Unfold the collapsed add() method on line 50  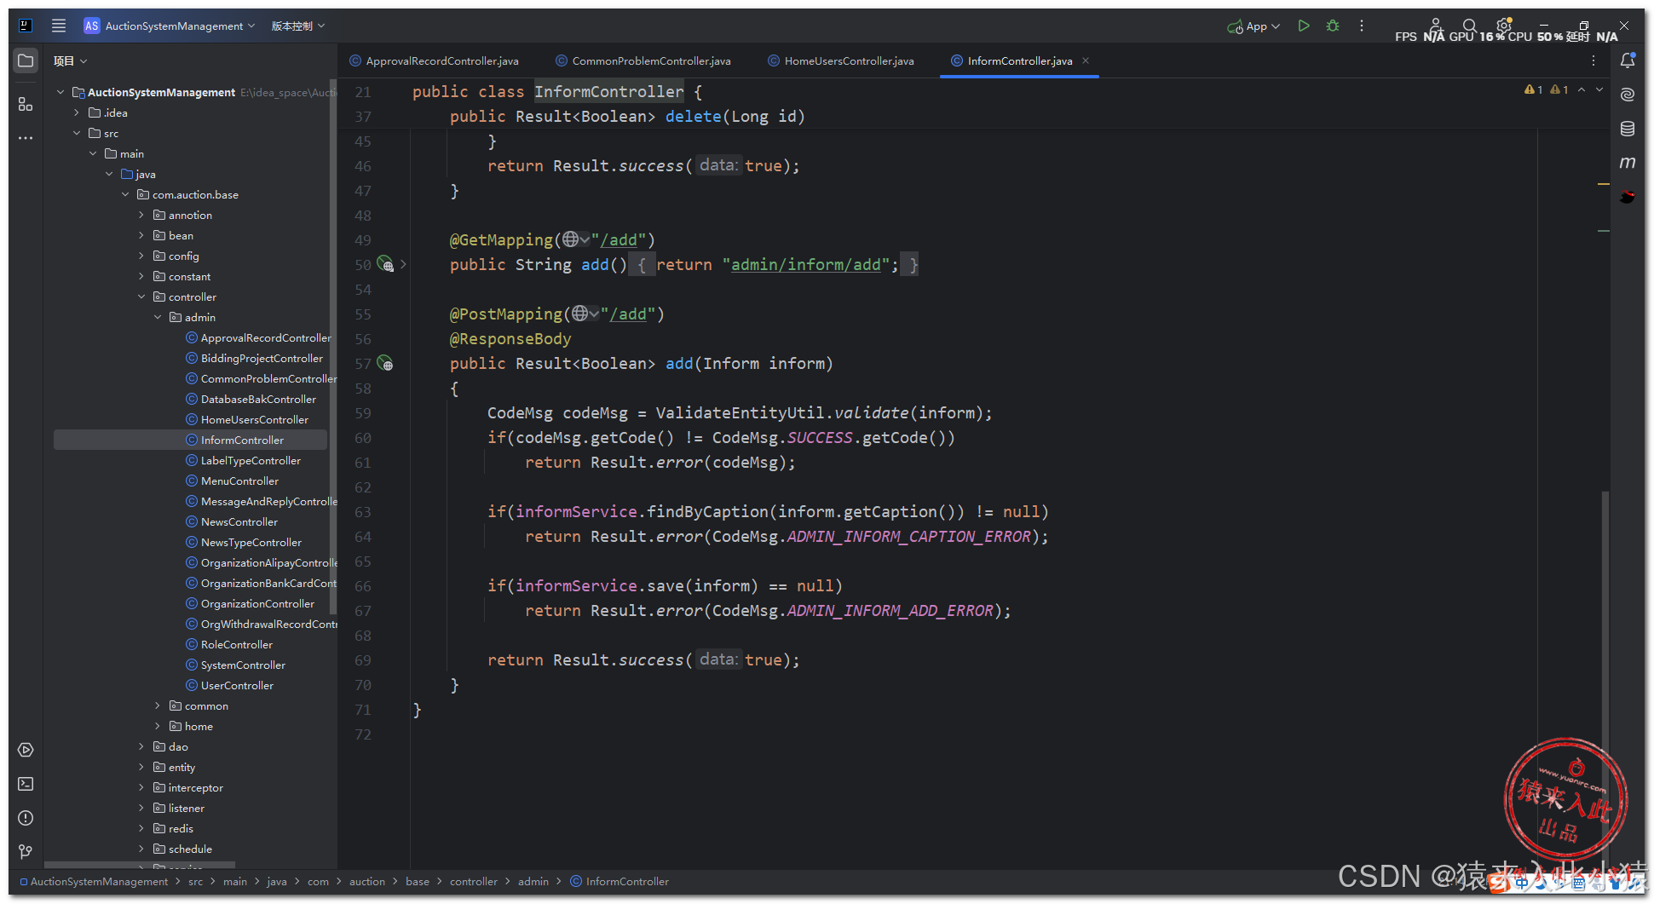point(403,264)
